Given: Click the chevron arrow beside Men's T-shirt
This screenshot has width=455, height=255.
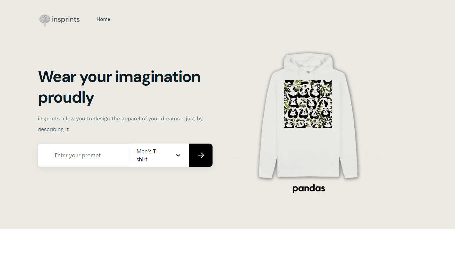Looking at the screenshot, I should pyautogui.click(x=178, y=155).
